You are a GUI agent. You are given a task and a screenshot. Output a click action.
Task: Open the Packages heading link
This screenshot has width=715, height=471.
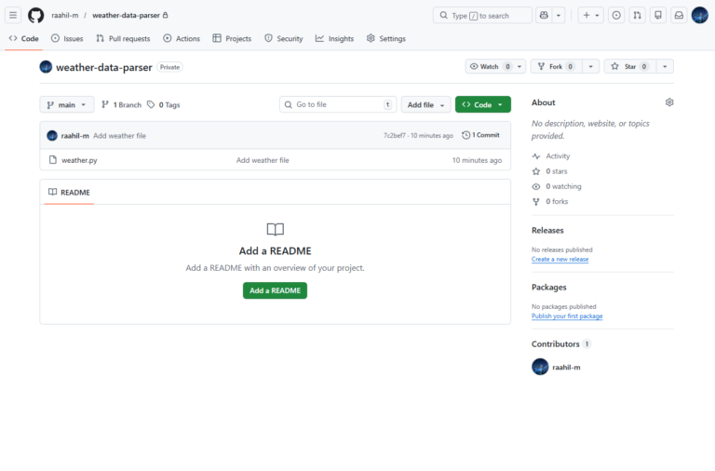(x=549, y=288)
